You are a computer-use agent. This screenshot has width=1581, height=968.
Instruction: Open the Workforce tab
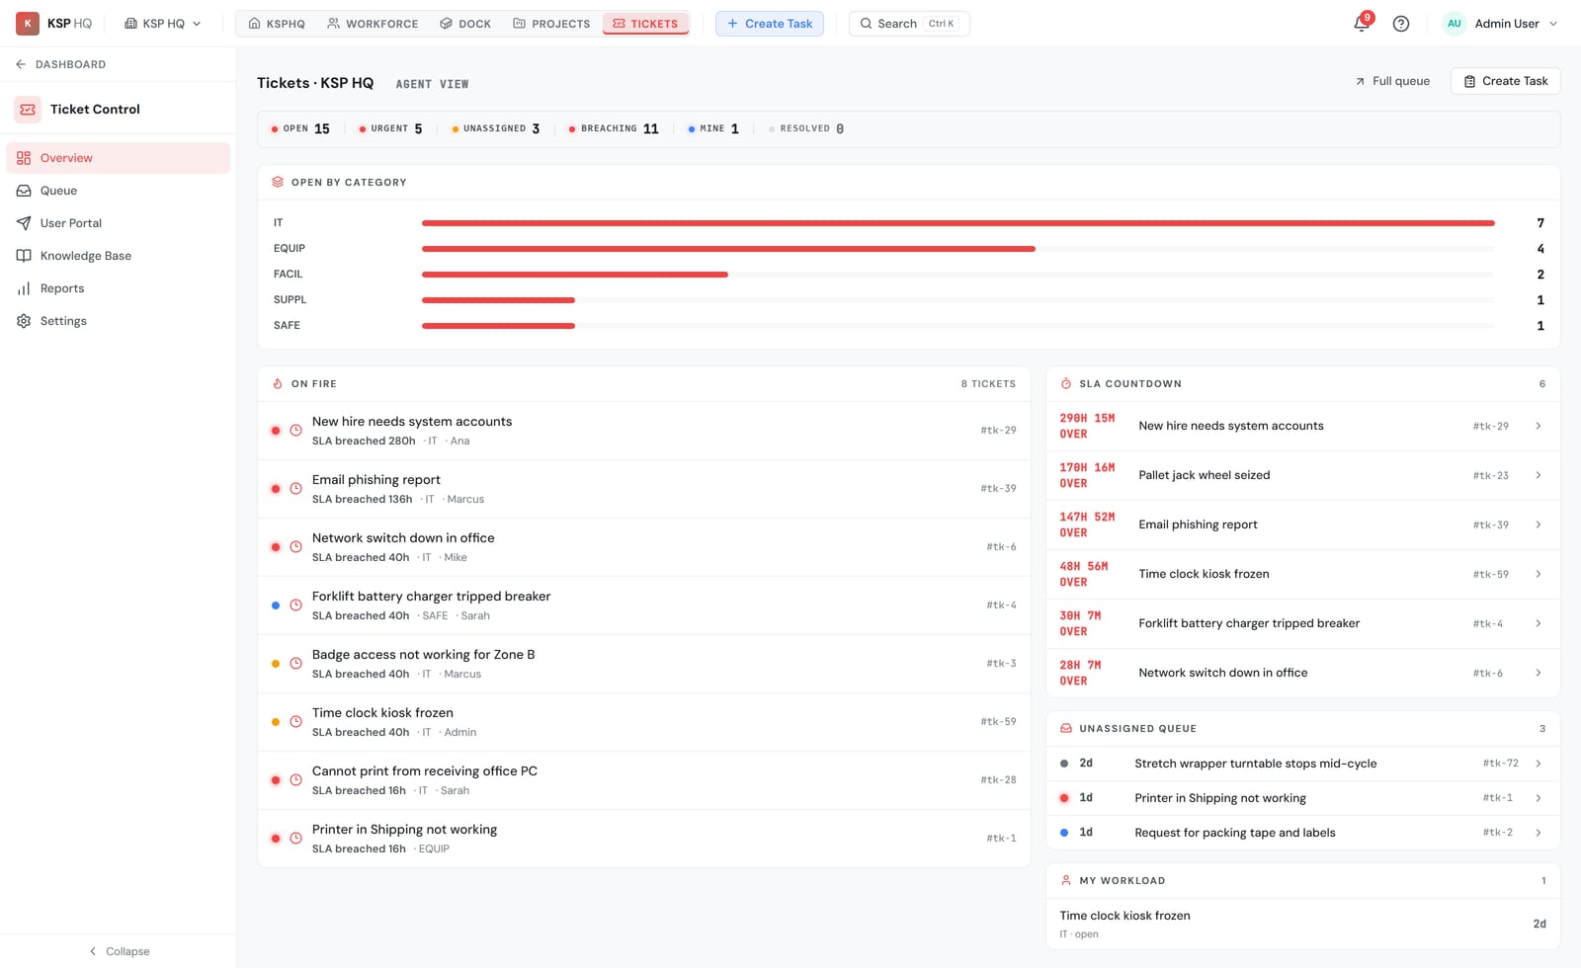373,24
